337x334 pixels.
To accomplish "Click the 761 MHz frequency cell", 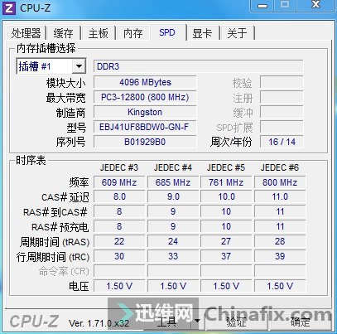I will tap(226, 182).
